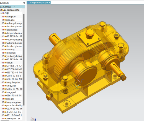Click the sort arrow in the column header
144x121 pixels.
[x=14, y=7]
